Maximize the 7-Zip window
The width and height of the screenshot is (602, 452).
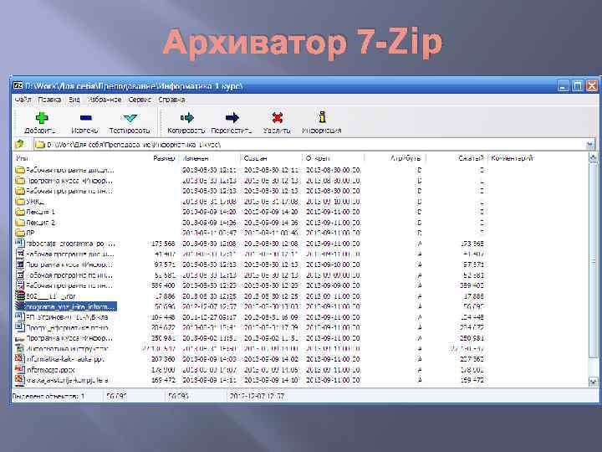click(x=578, y=85)
